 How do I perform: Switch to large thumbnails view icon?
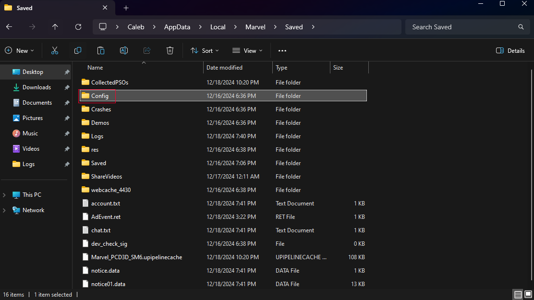tap(528, 295)
